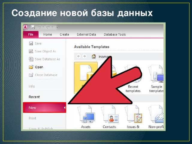Select the Assets template
The height and width of the screenshot is (144, 192).
[86, 117]
